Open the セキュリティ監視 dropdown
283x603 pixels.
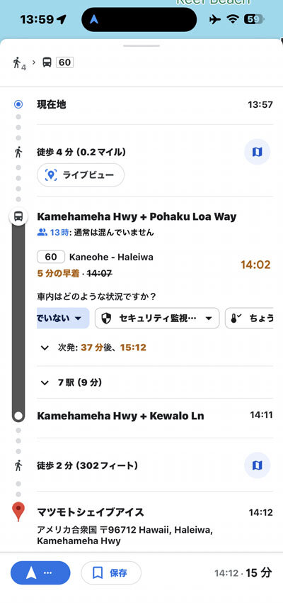[x=157, y=318]
